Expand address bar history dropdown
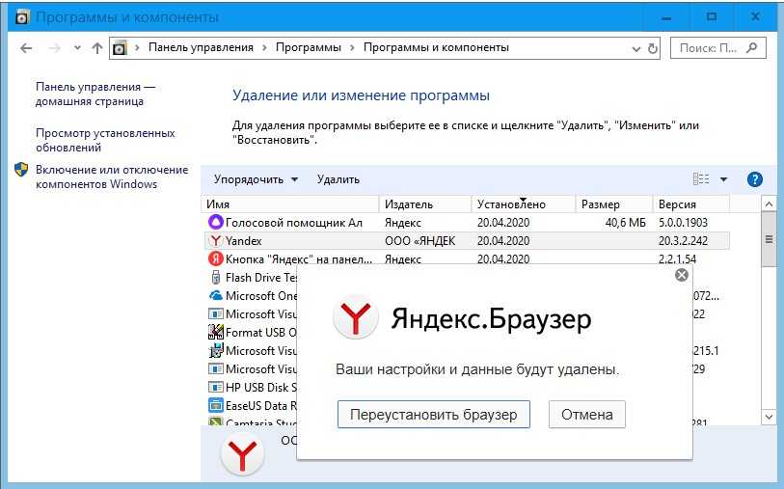 click(636, 48)
